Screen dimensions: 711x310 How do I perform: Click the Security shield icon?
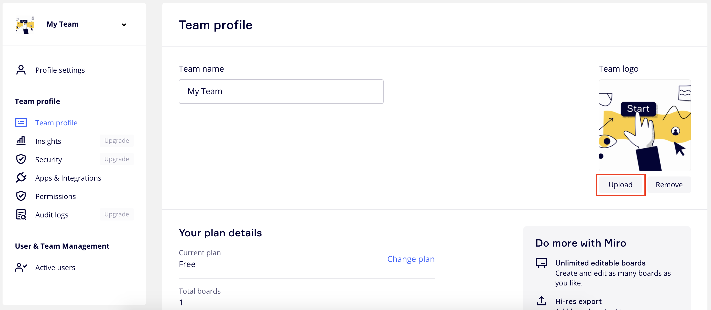tap(21, 159)
